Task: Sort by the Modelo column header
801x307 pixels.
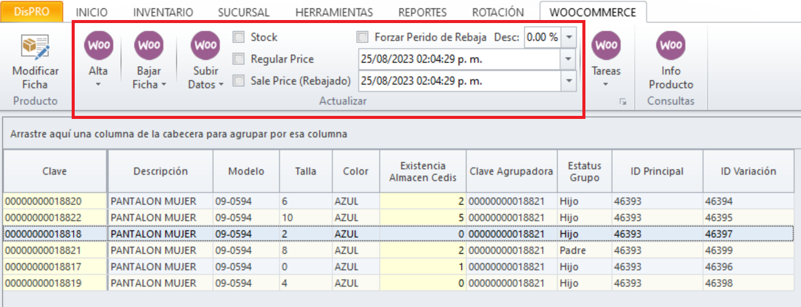Action: [x=246, y=171]
